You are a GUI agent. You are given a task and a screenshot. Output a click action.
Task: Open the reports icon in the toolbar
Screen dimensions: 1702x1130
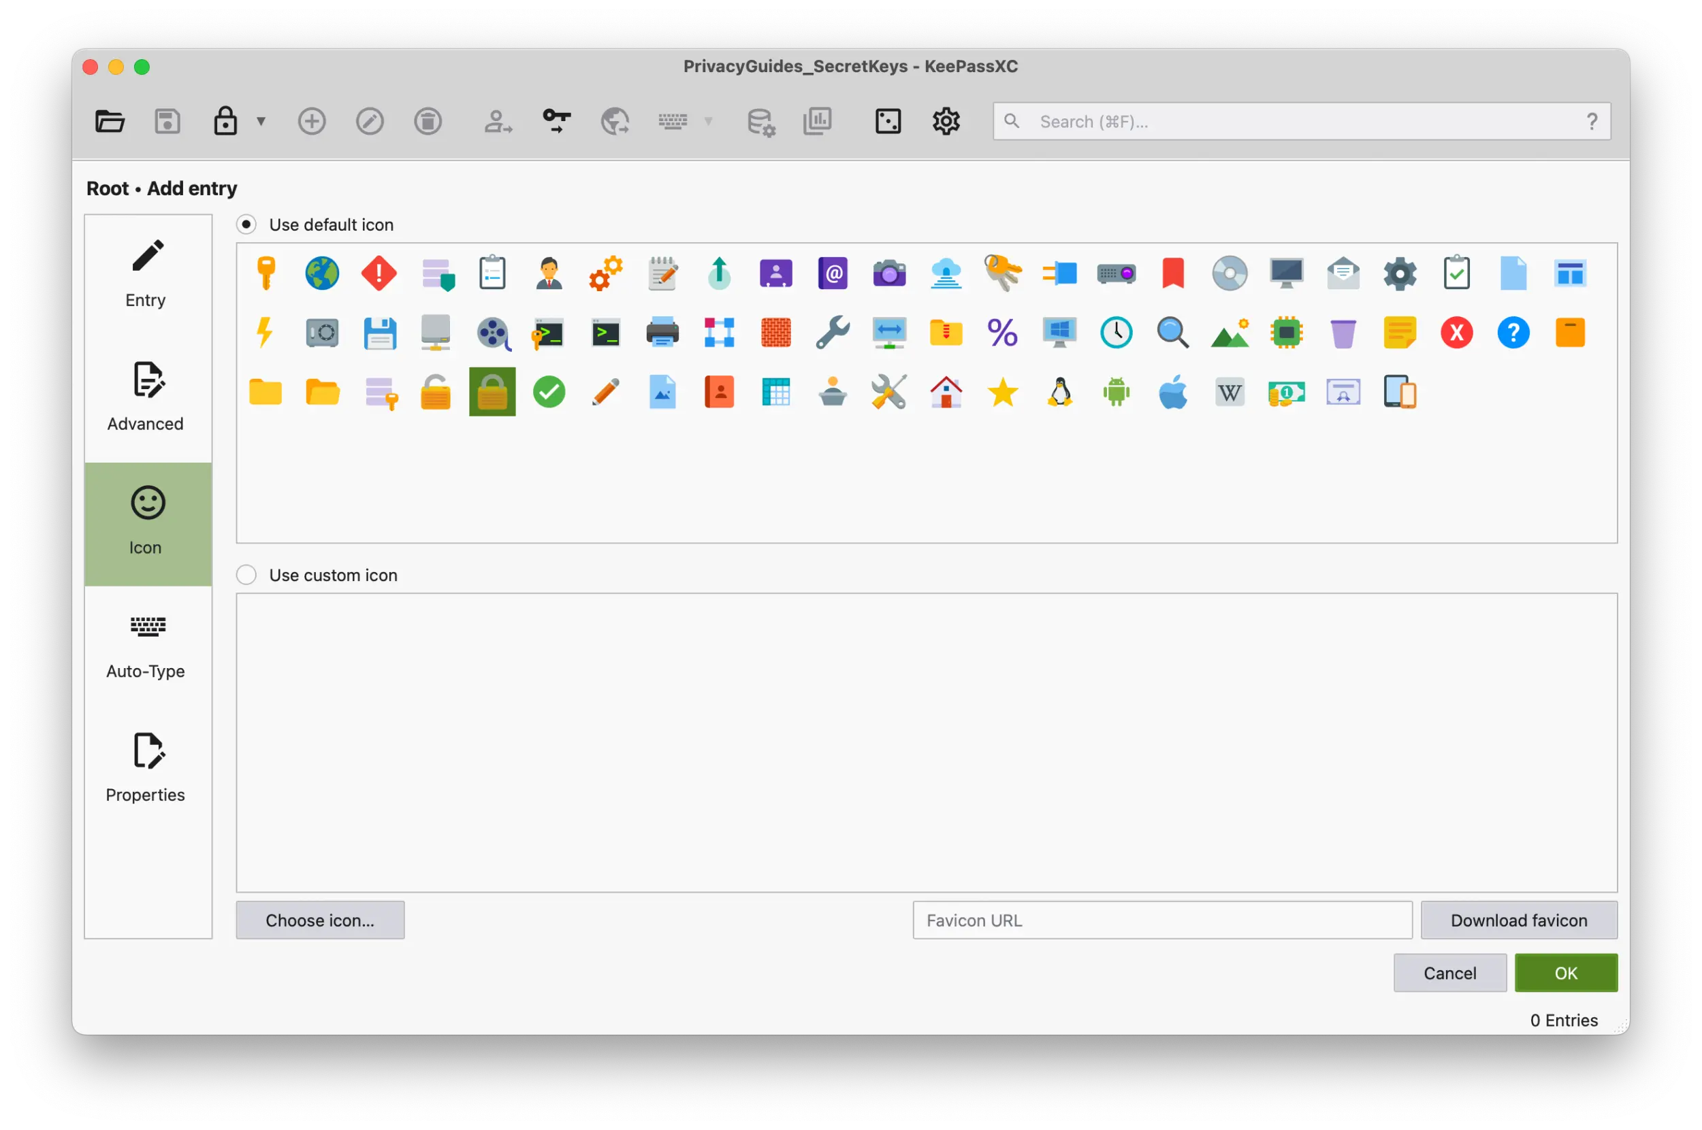click(818, 121)
